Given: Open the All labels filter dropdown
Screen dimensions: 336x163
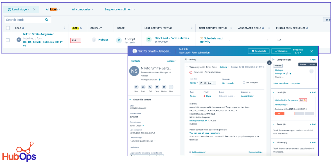Looking at the screenshot, I should coord(53,10).
